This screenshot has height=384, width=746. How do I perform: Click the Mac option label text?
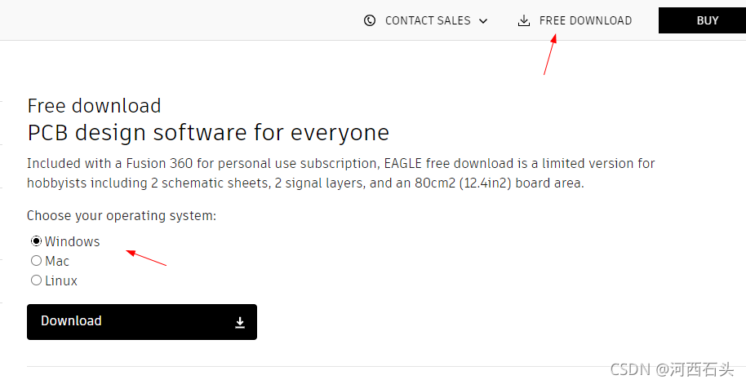point(57,261)
